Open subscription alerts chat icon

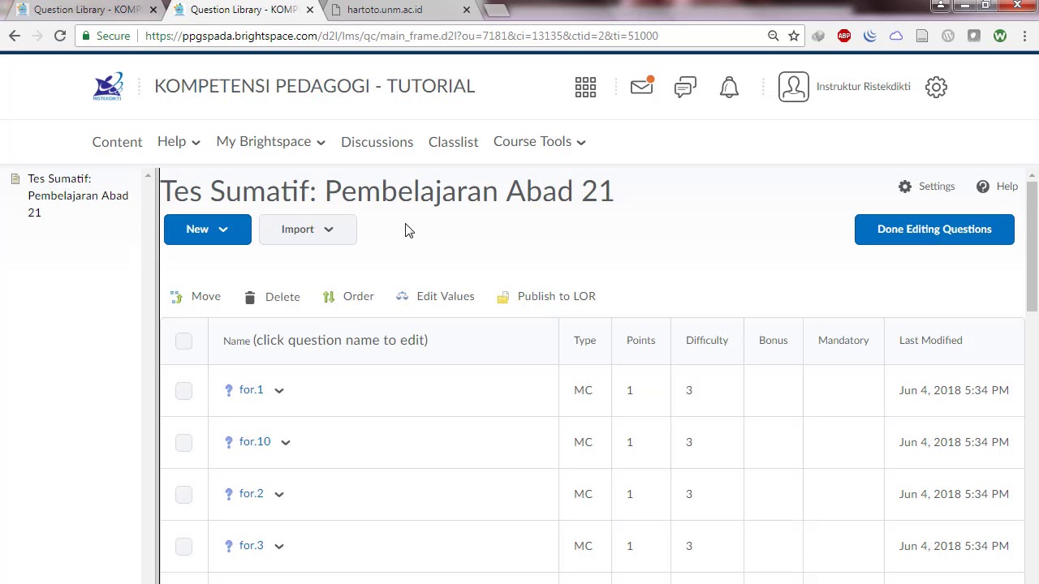pos(685,87)
